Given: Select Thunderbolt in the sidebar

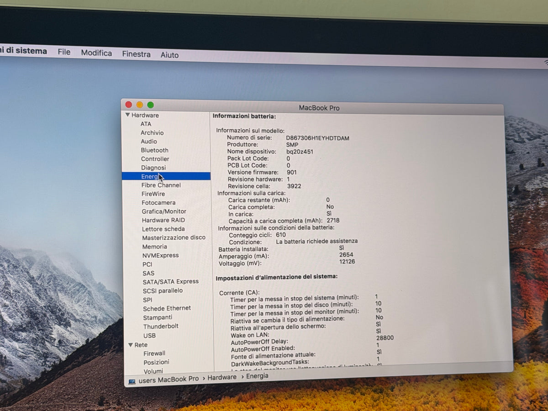Looking at the screenshot, I should (161, 326).
